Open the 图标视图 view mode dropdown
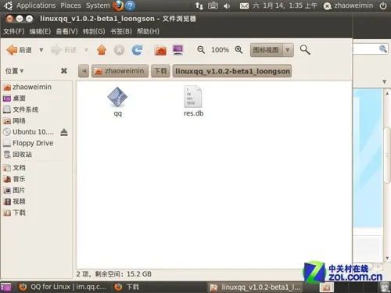The image size is (391, 293). (x=272, y=50)
